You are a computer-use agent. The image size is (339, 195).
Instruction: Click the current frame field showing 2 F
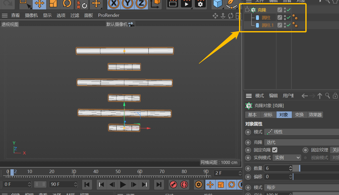pos(228,173)
